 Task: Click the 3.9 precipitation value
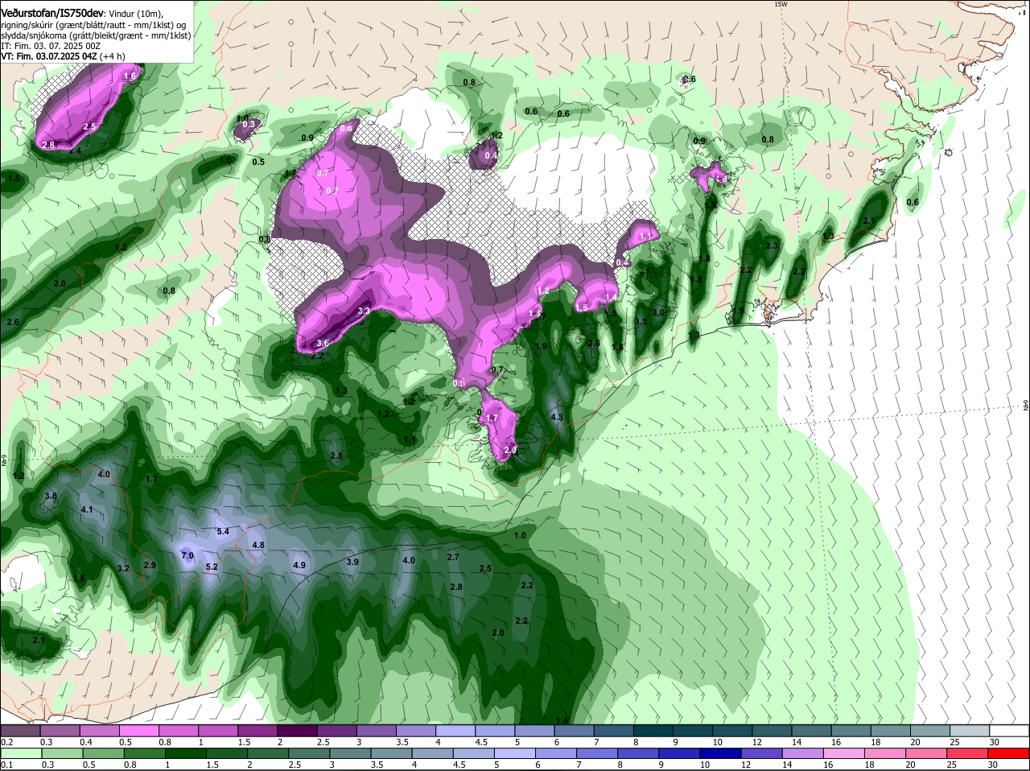pyautogui.click(x=352, y=562)
